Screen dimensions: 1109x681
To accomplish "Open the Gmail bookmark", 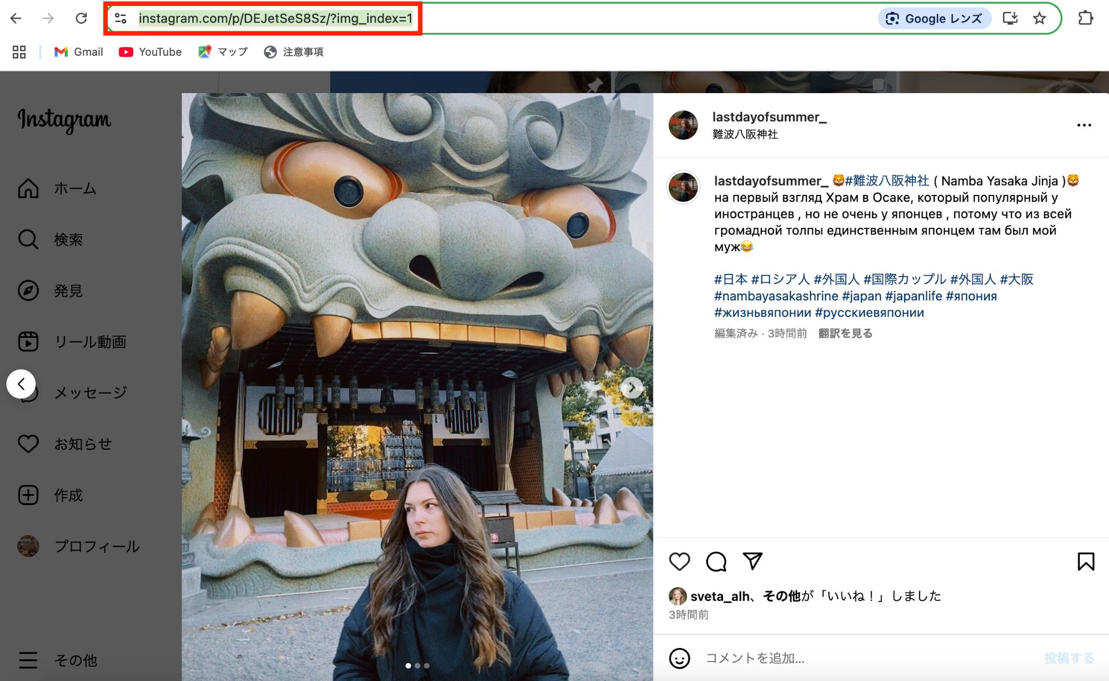I will (x=79, y=52).
